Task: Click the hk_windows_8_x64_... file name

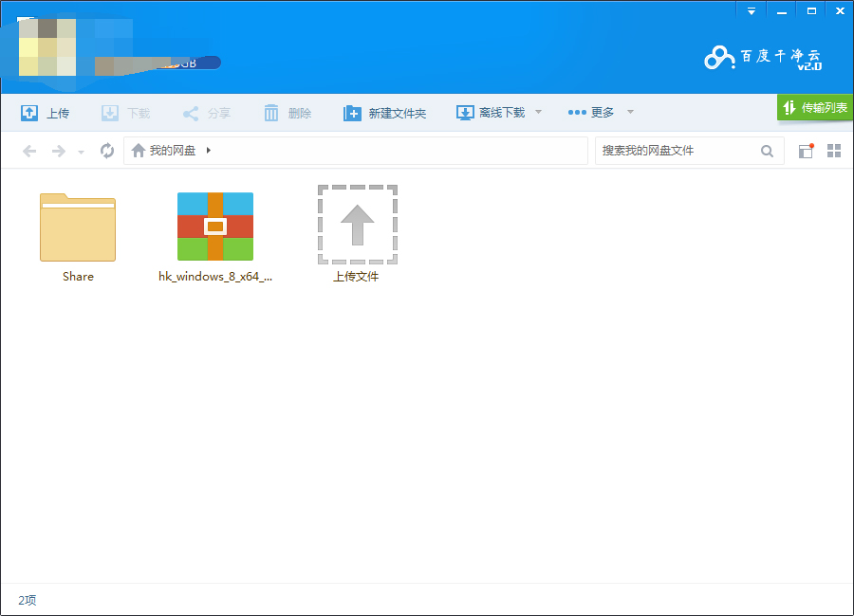Action: [x=215, y=277]
